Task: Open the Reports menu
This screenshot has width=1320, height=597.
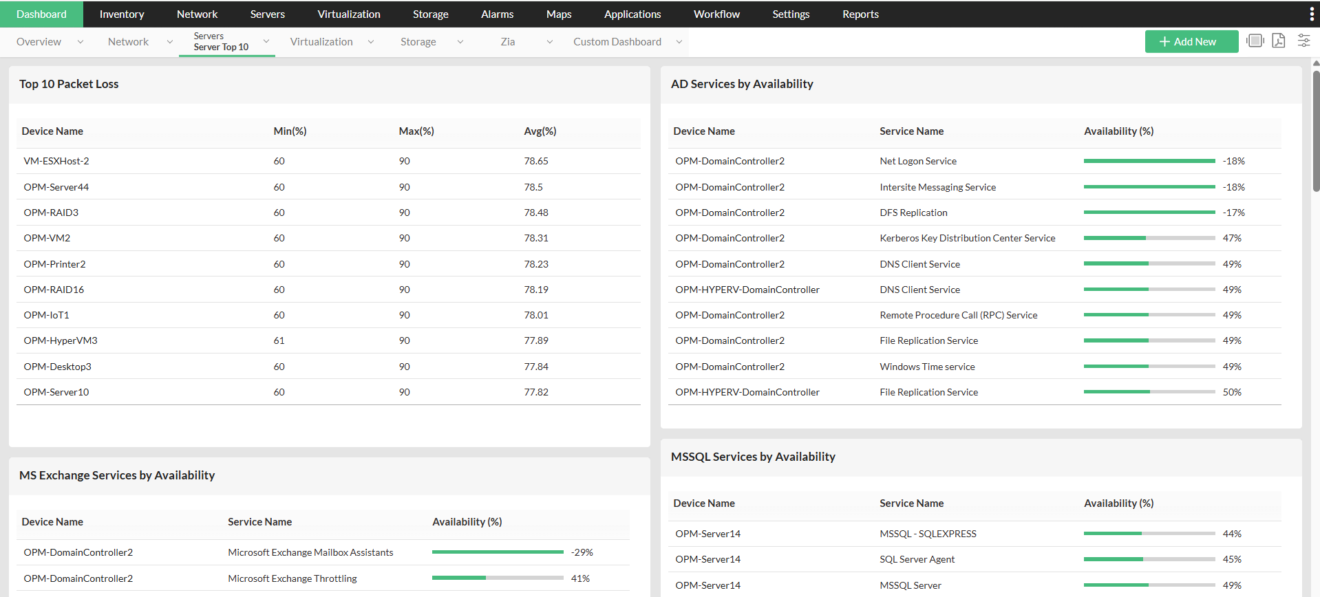Action: [x=860, y=14]
